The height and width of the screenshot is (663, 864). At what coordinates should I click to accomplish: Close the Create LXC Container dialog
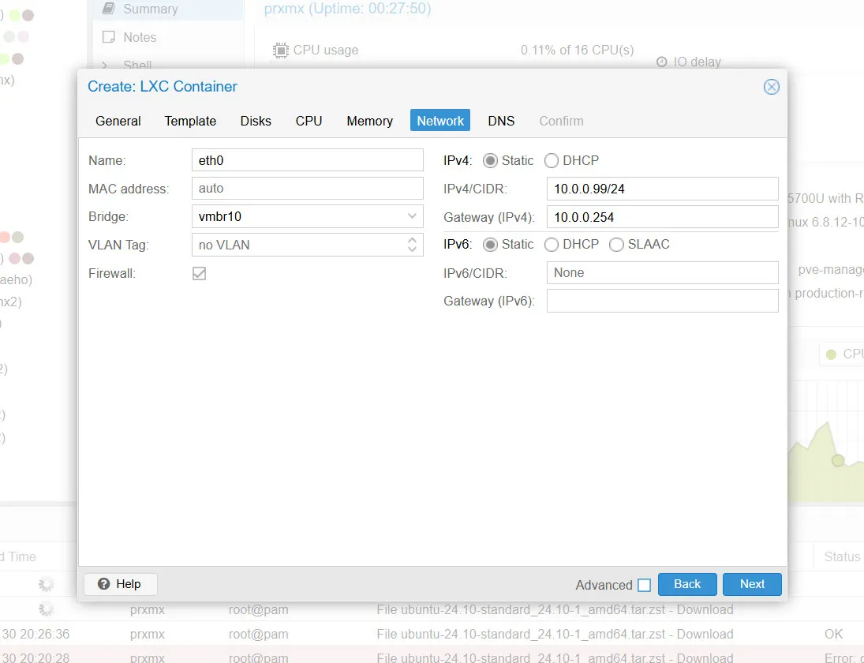(x=771, y=87)
